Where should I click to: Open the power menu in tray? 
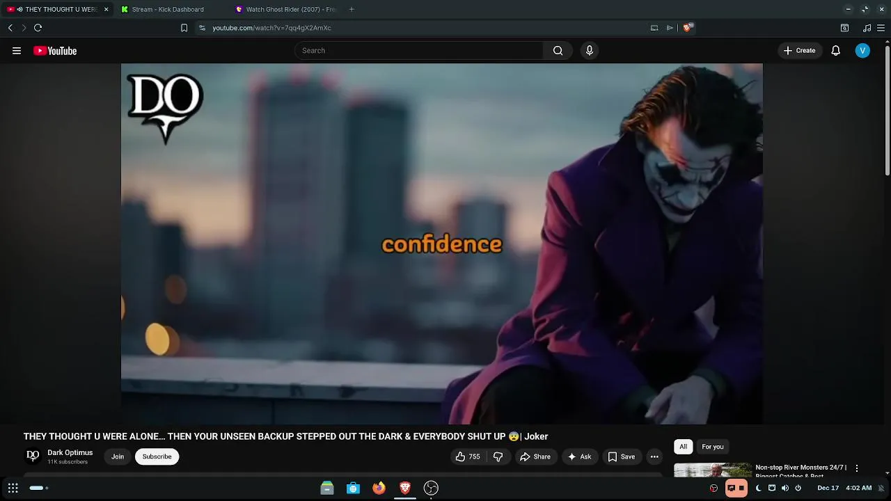pyautogui.click(x=798, y=488)
